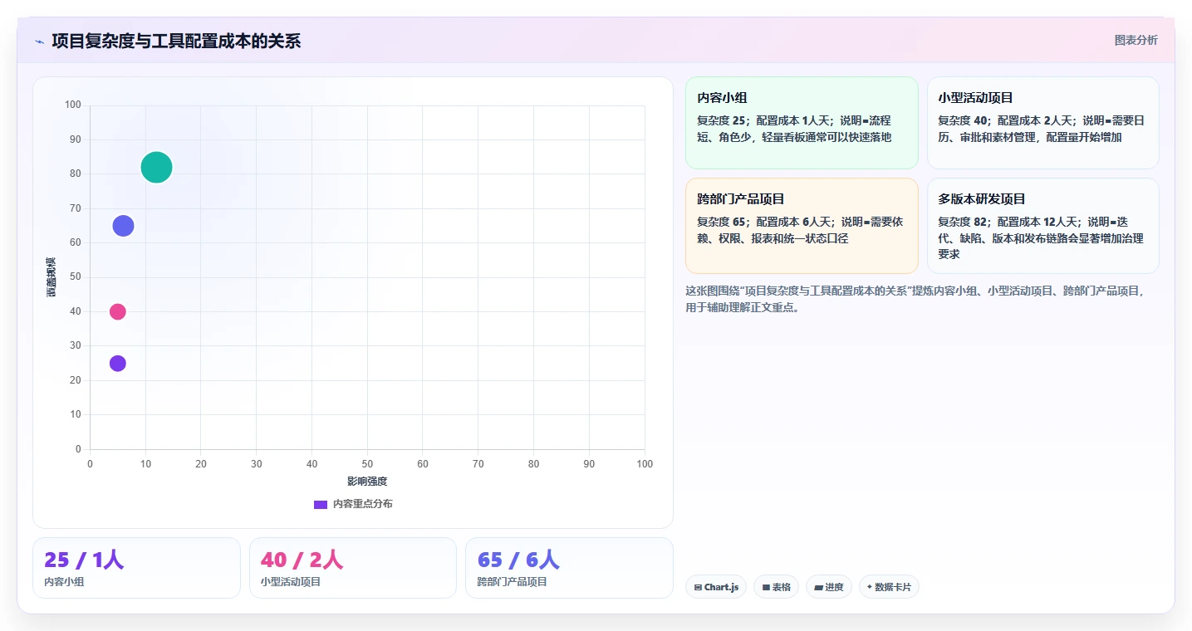Click the 内容小组 label under 25 / 1人
This screenshot has height=631, width=1192.
64,582
